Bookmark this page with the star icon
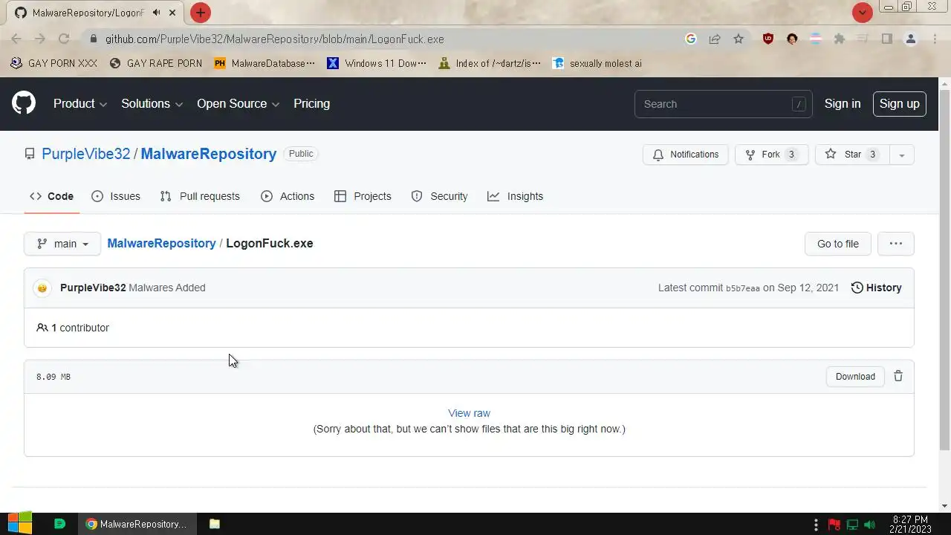Image resolution: width=951 pixels, height=535 pixels. [739, 39]
